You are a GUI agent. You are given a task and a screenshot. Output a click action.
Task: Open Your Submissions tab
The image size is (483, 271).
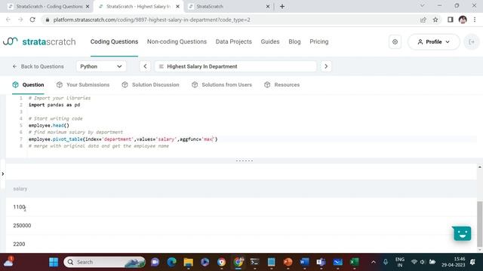click(83, 85)
